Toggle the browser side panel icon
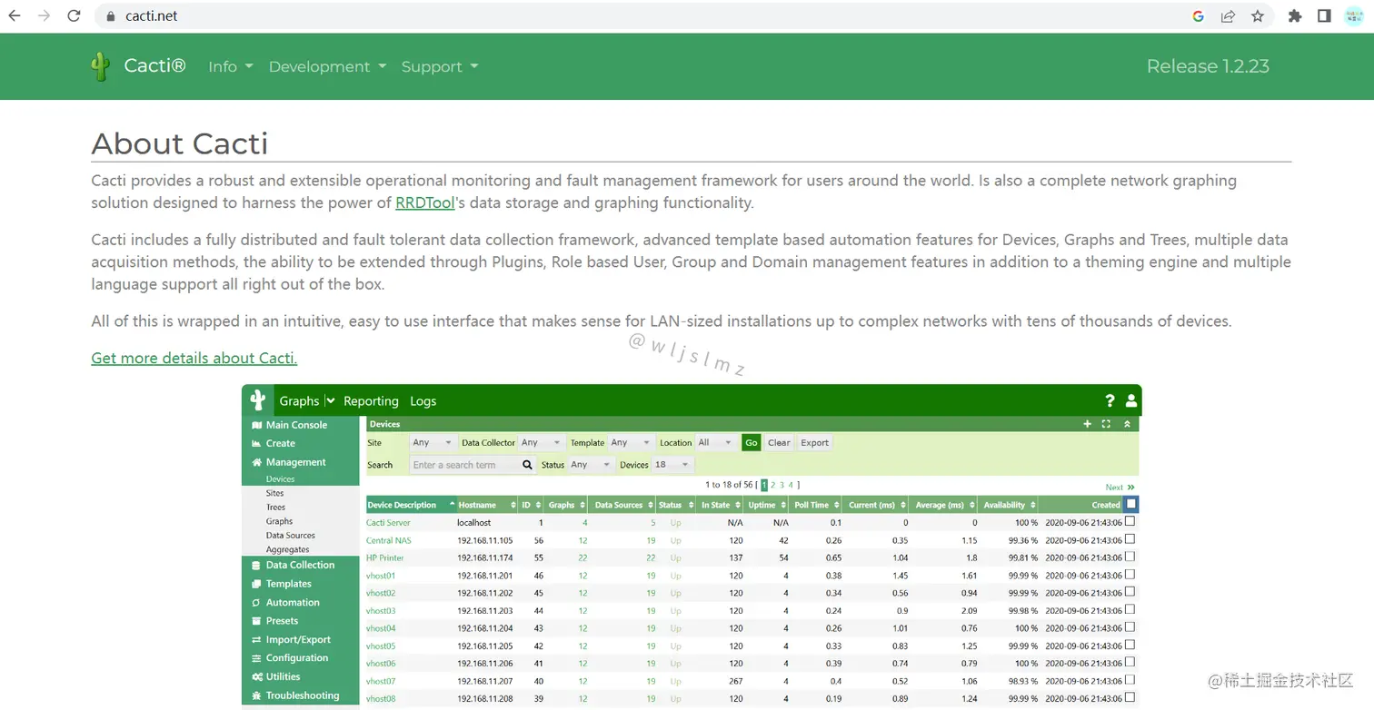Viewport: 1374px width, 710px height. coord(1324,15)
